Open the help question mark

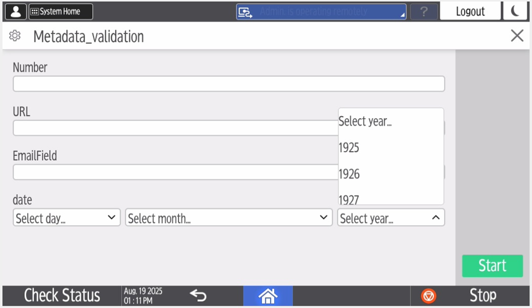click(x=423, y=12)
